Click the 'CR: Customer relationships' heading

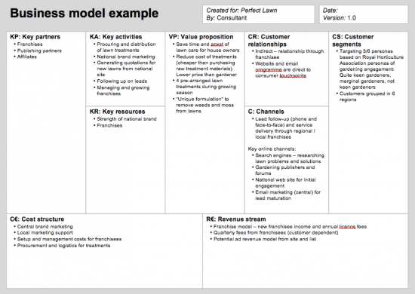coord(269,41)
